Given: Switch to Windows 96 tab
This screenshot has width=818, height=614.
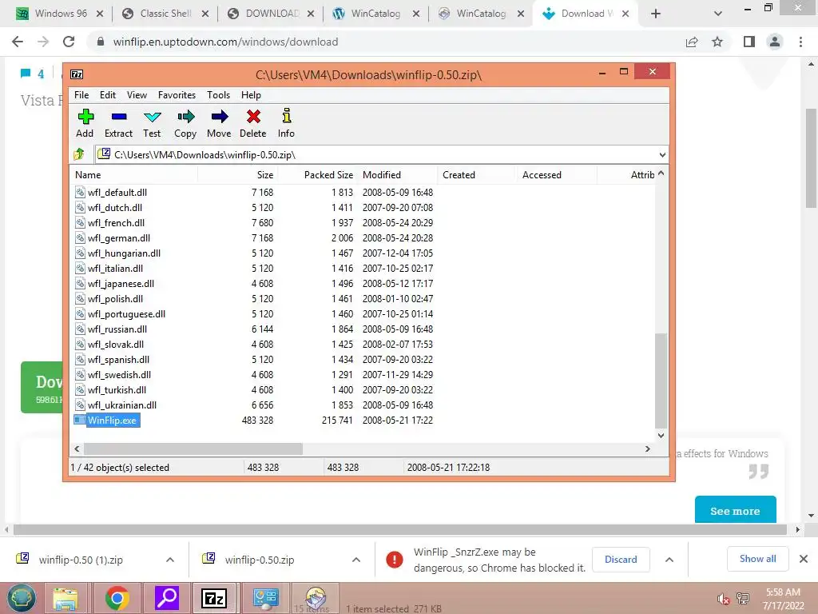Looking at the screenshot, I should point(59,14).
